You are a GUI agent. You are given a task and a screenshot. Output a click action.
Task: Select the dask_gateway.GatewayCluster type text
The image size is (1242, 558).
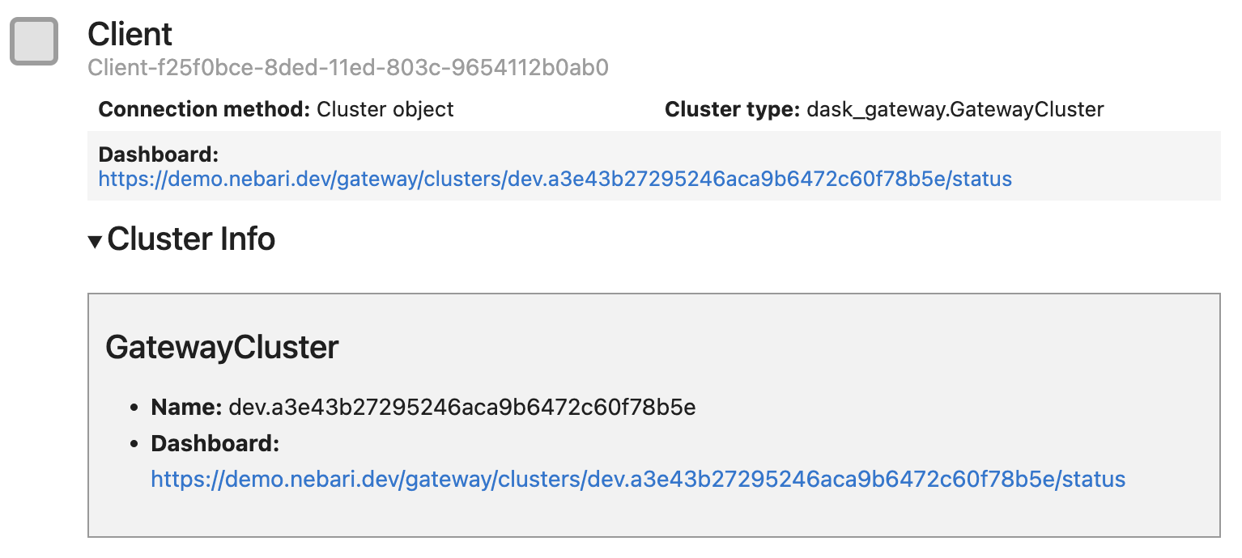point(952,109)
